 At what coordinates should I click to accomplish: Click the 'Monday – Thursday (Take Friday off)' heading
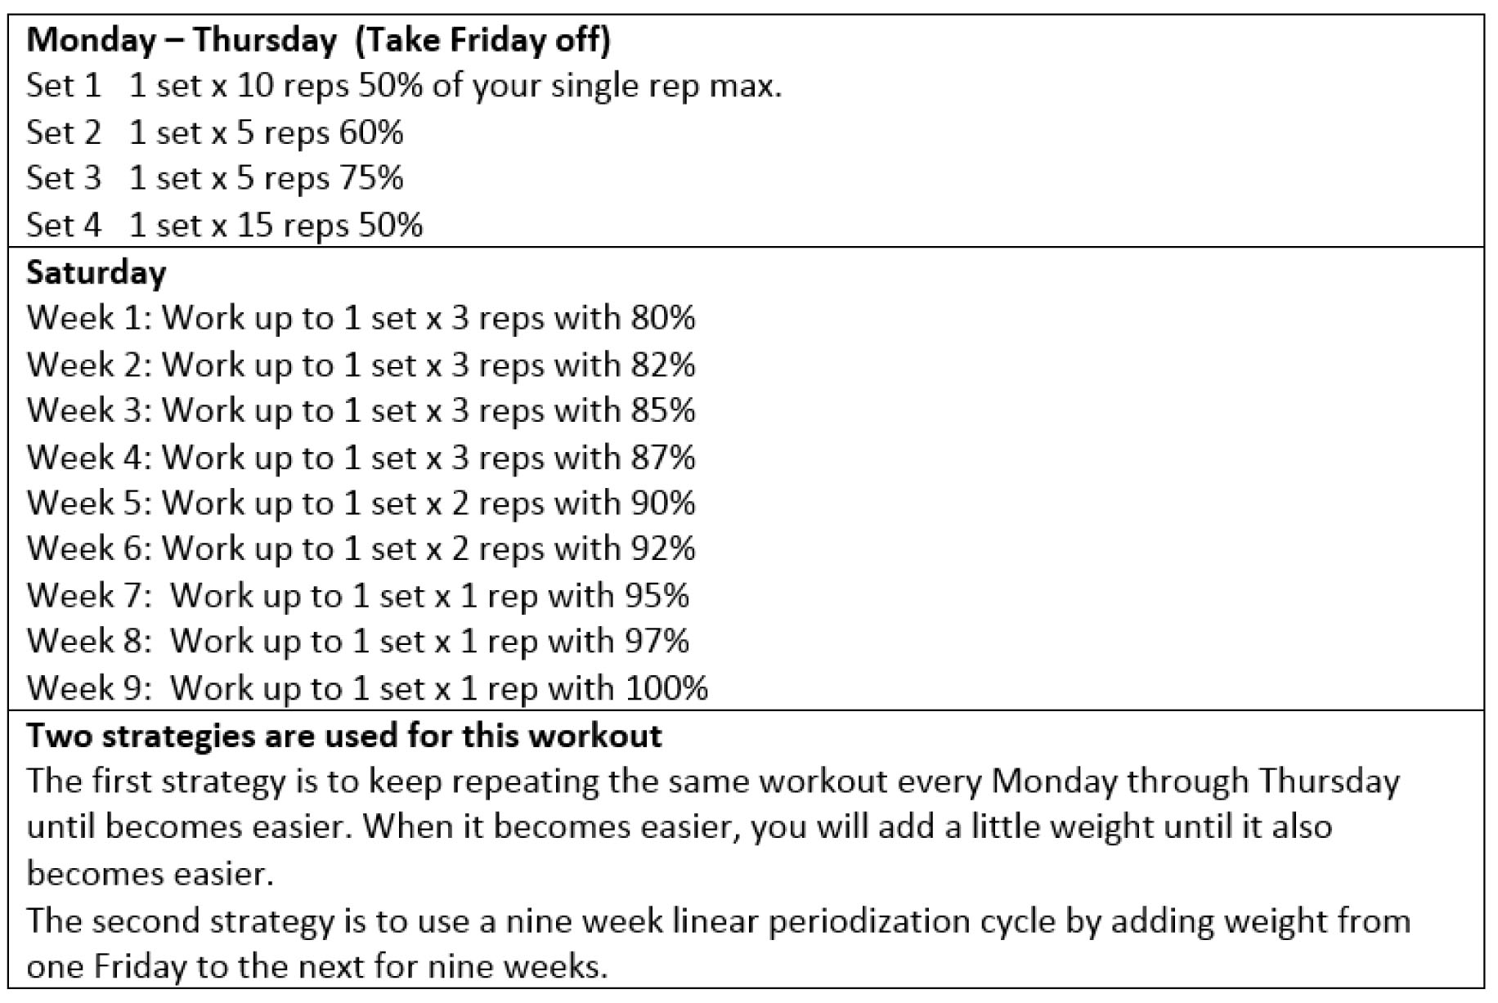(x=318, y=40)
